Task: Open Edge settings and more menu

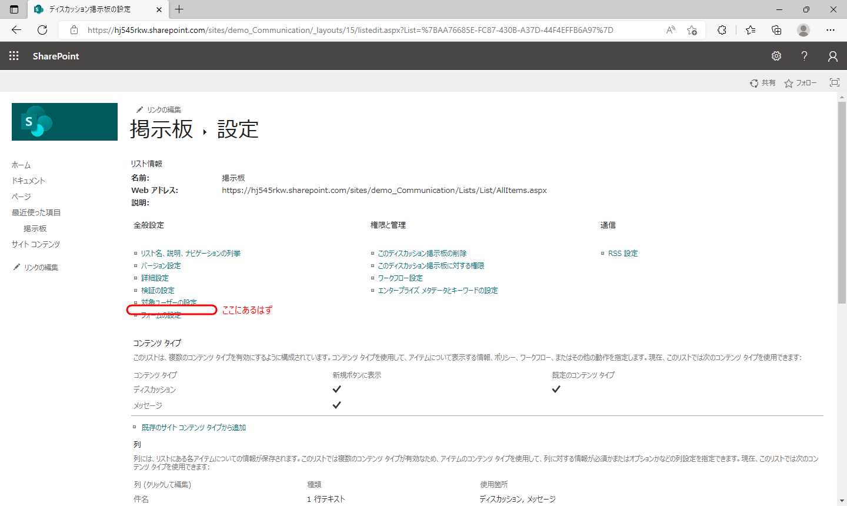Action: coord(831,30)
